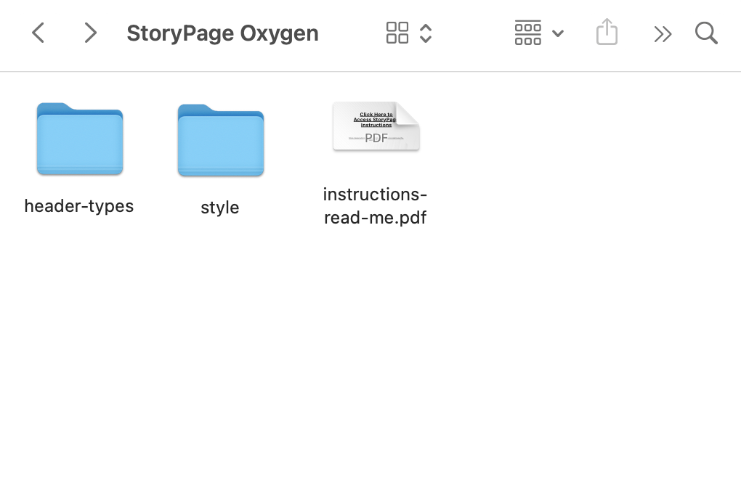Viewport: 741px width, 482px height.
Task: Click the group-by grid icon
Action: [x=528, y=33]
